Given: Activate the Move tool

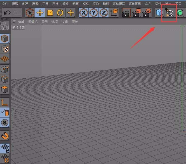Looking at the screenshot, I should tap(40, 13).
